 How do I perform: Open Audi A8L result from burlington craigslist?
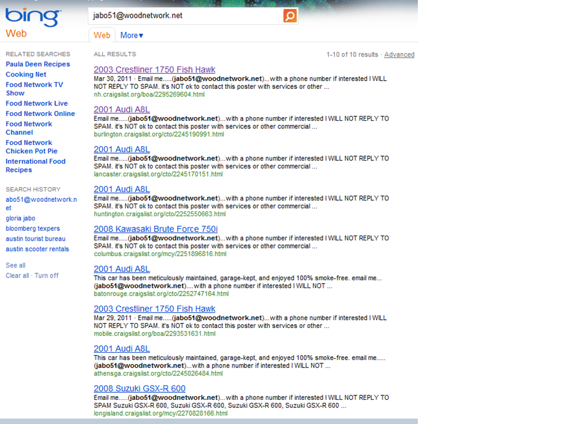tap(122, 110)
